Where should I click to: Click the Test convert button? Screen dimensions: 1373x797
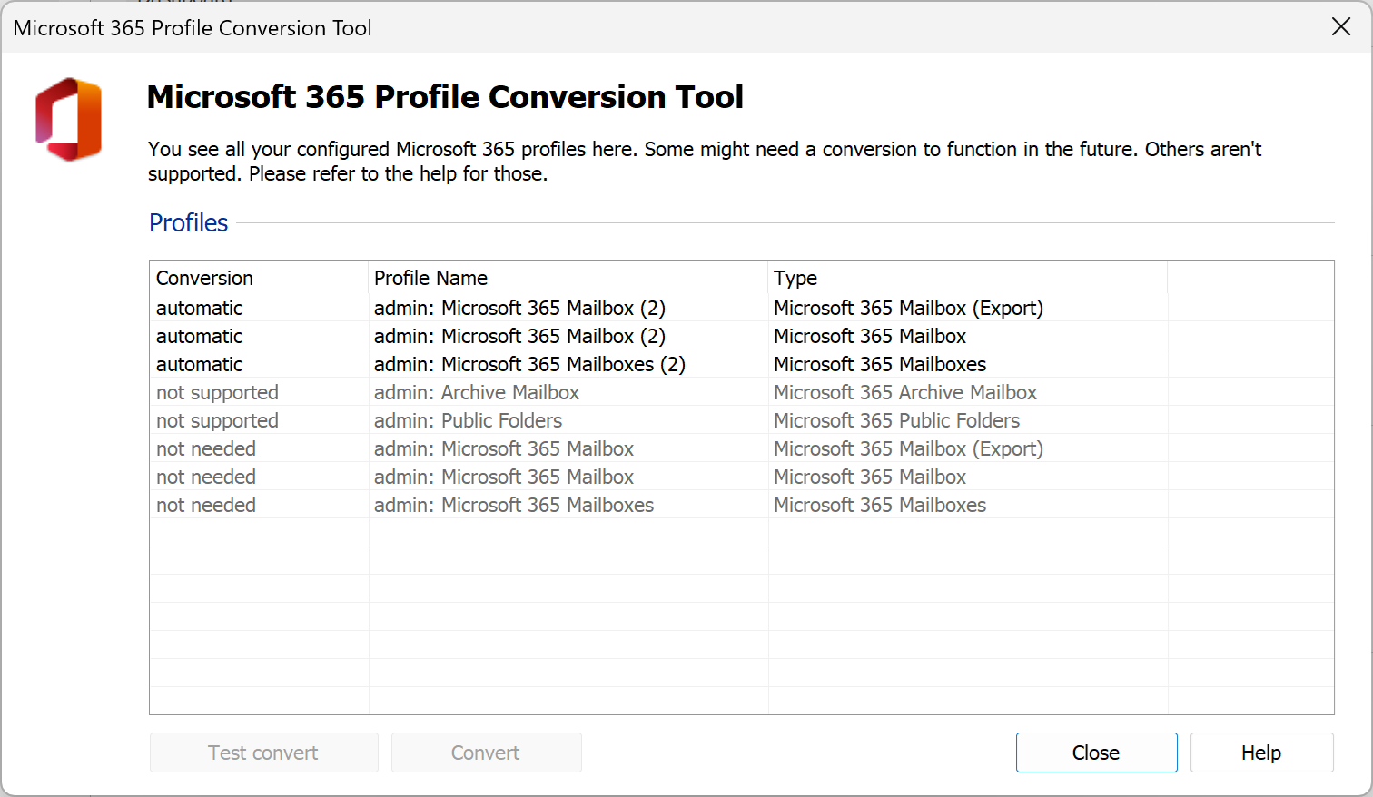[x=263, y=753]
